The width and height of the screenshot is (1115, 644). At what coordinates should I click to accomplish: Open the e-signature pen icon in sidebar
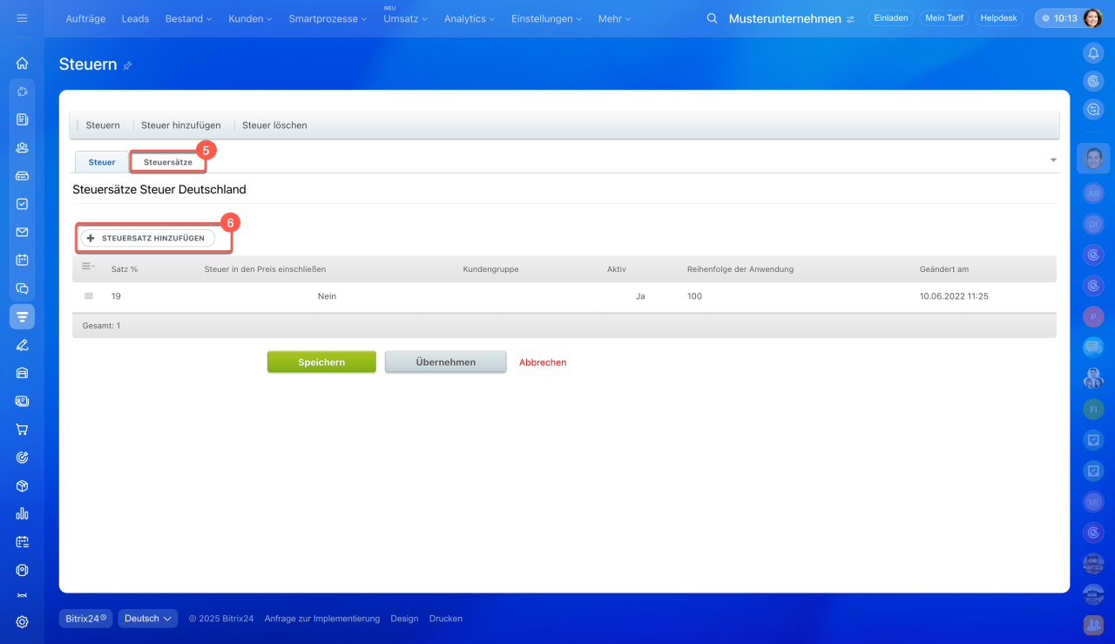[22, 344]
